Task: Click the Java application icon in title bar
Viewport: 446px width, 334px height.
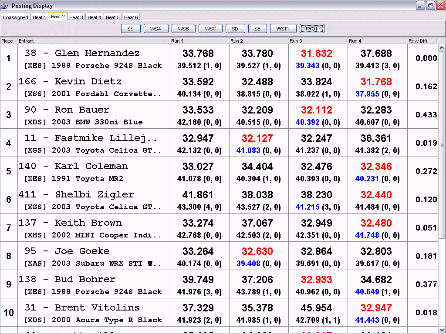Action: pyautogui.click(x=5, y=6)
